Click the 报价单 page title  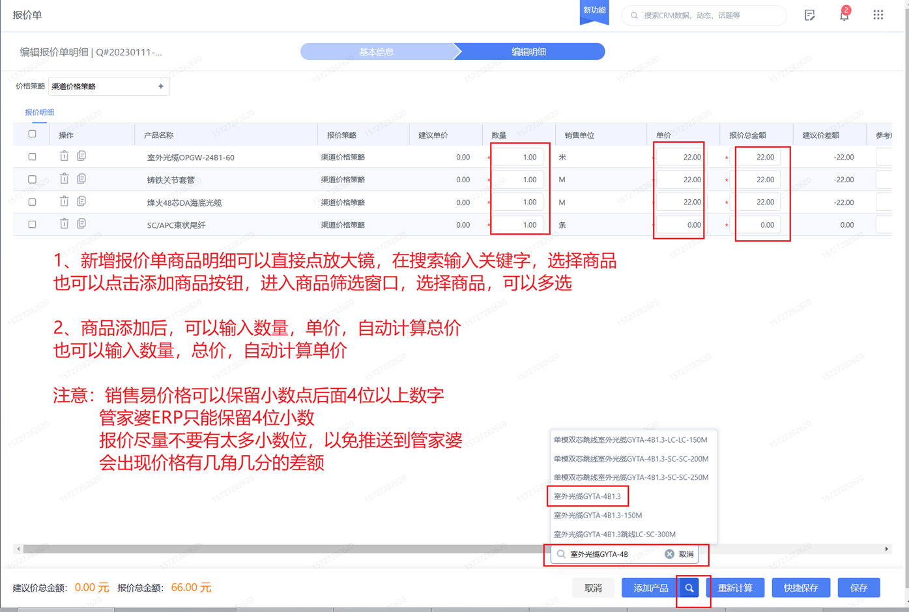point(27,15)
